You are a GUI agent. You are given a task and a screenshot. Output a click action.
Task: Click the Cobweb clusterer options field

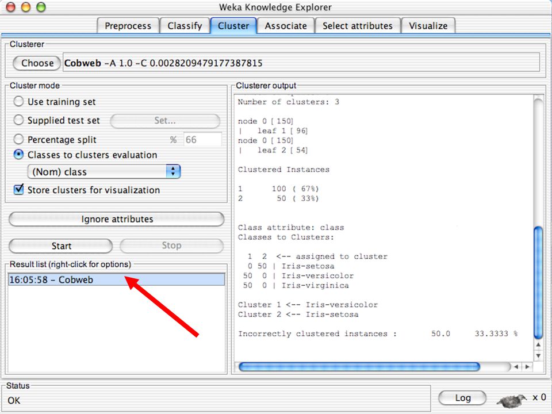[x=301, y=63]
